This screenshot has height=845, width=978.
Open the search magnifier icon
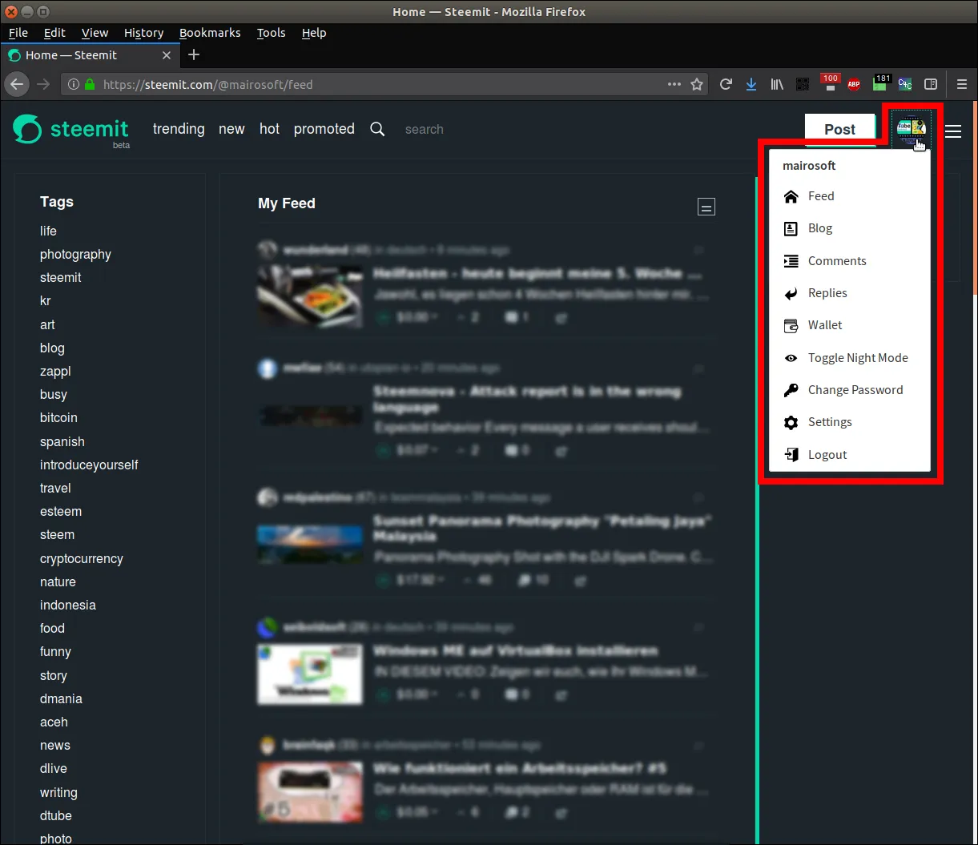[x=377, y=129]
